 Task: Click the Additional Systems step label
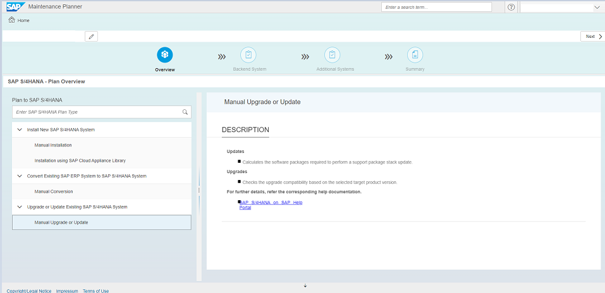[335, 69]
